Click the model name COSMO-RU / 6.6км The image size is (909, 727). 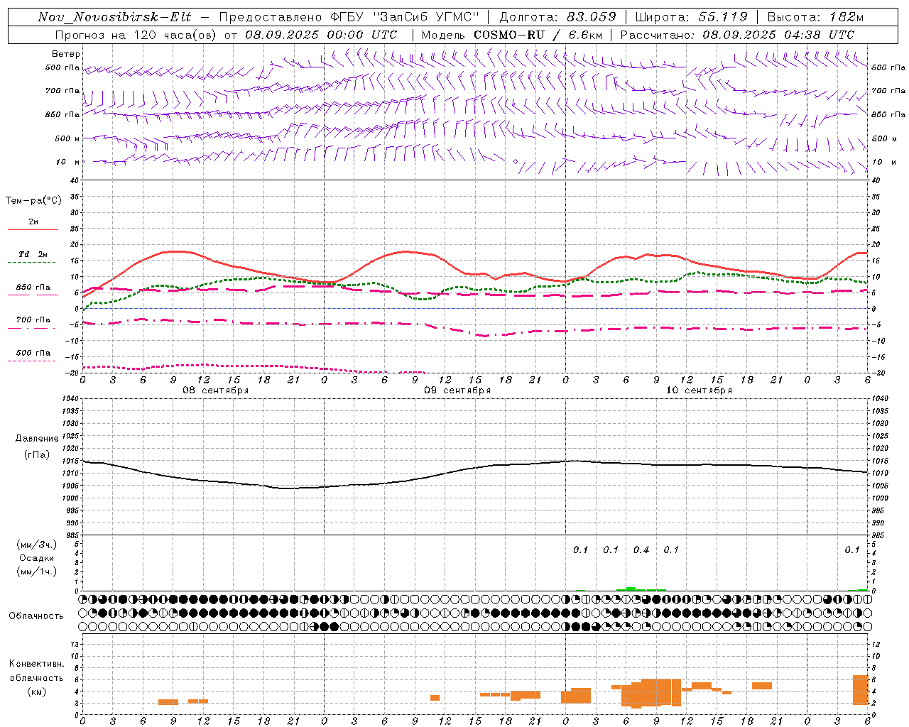tap(538, 35)
